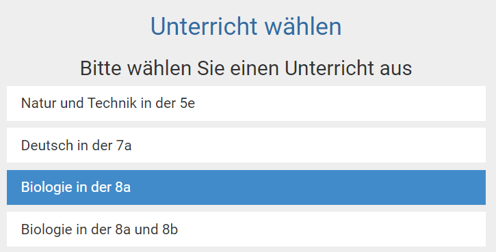Choose the Natur und Technik lesson

coord(246,103)
